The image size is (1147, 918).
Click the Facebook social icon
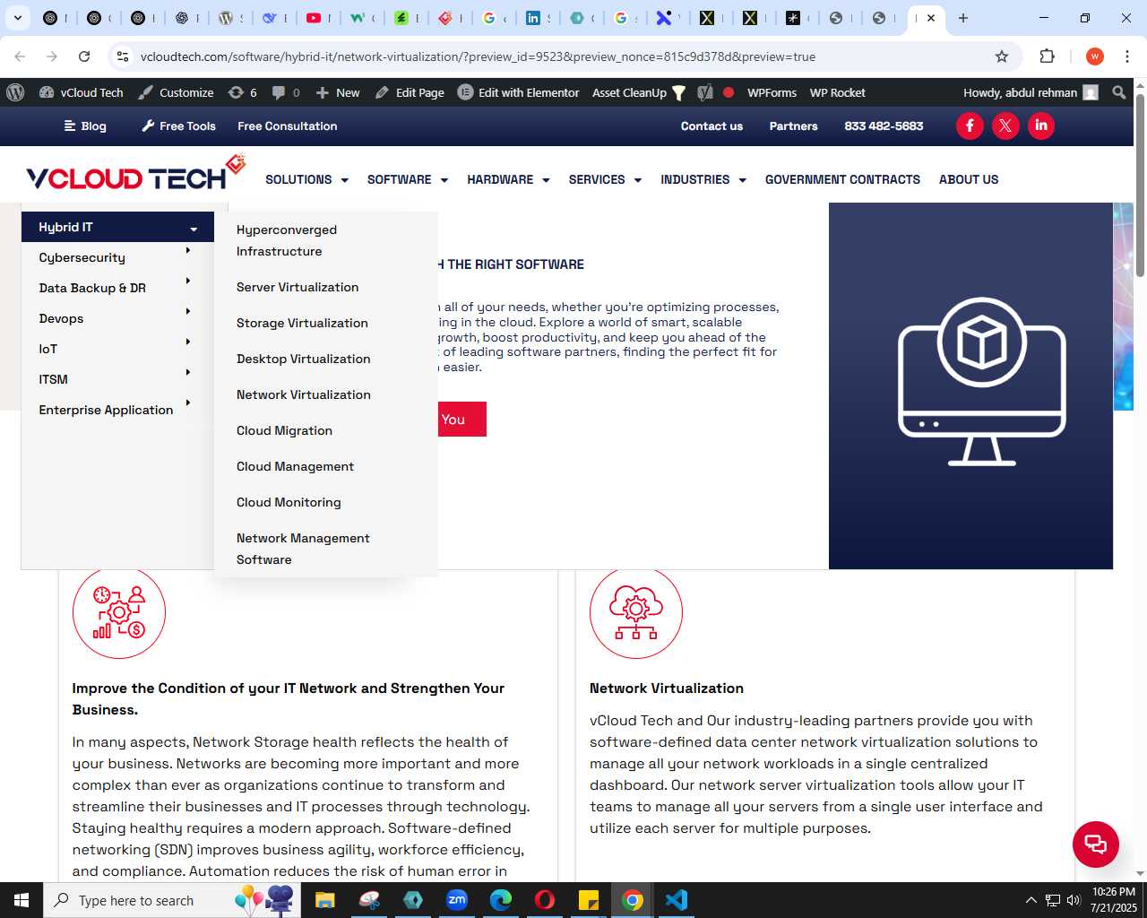pos(970,126)
